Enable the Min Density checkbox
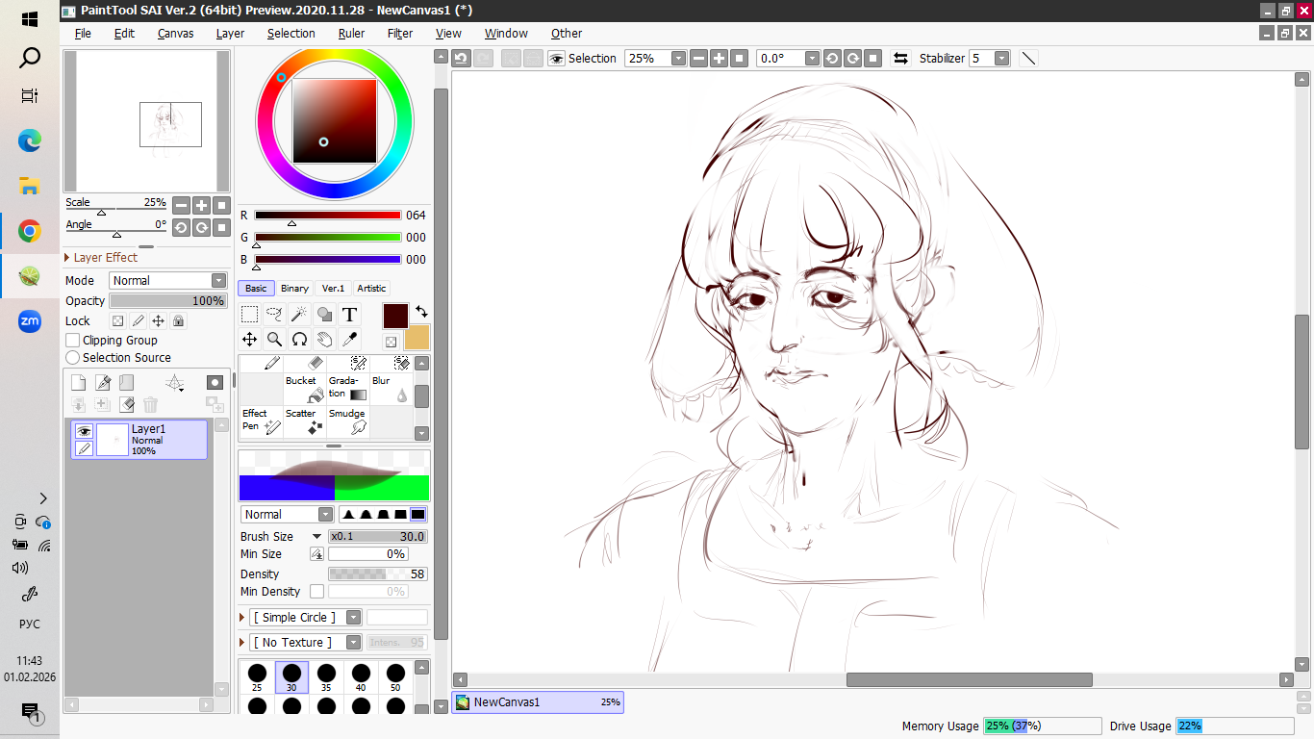Image resolution: width=1314 pixels, height=739 pixels. point(316,592)
